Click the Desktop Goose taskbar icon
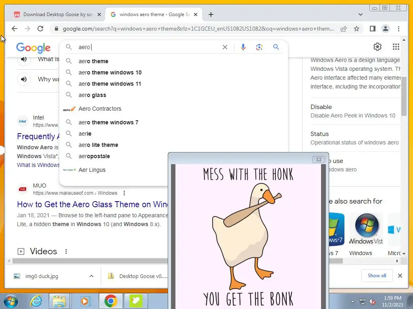The height and width of the screenshot is (309, 413). pyautogui.click(x=136, y=301)
